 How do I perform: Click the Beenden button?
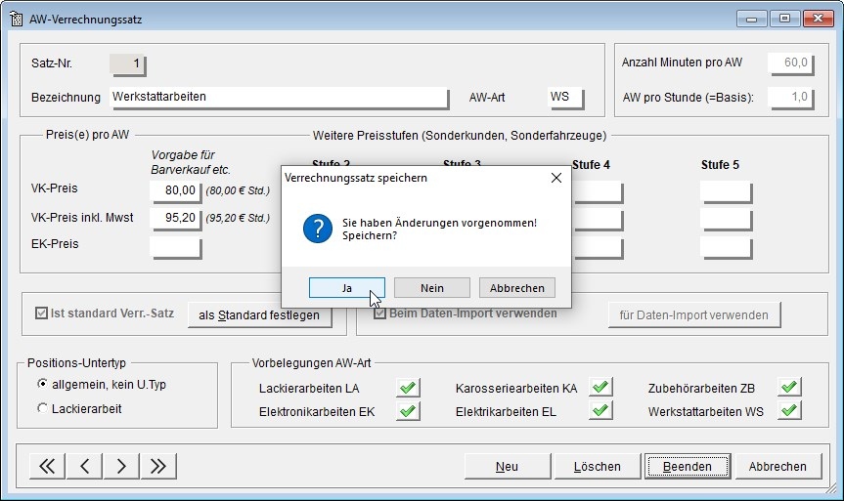[x=688, y=466]
